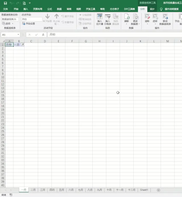This screenshot has width=182, height=197.
Task: Open Print Preview from quick access toolbar
Action: click(24, 3)
